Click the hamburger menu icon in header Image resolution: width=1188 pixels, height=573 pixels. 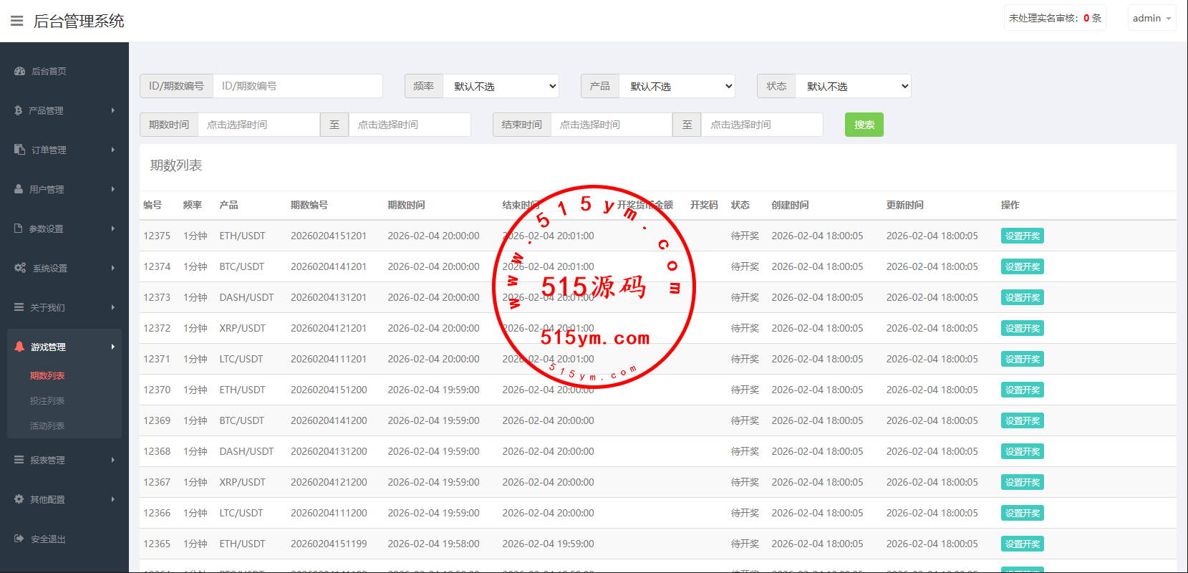pos(16,21)
